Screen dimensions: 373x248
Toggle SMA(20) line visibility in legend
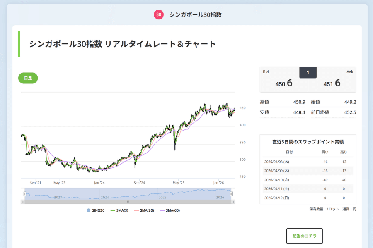click(136, 211)
